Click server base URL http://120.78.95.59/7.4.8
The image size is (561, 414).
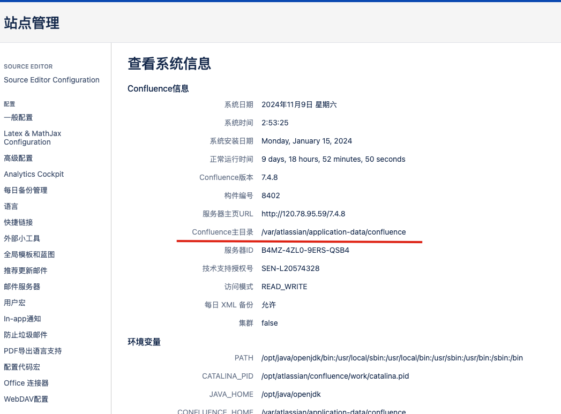coord(303,214)
